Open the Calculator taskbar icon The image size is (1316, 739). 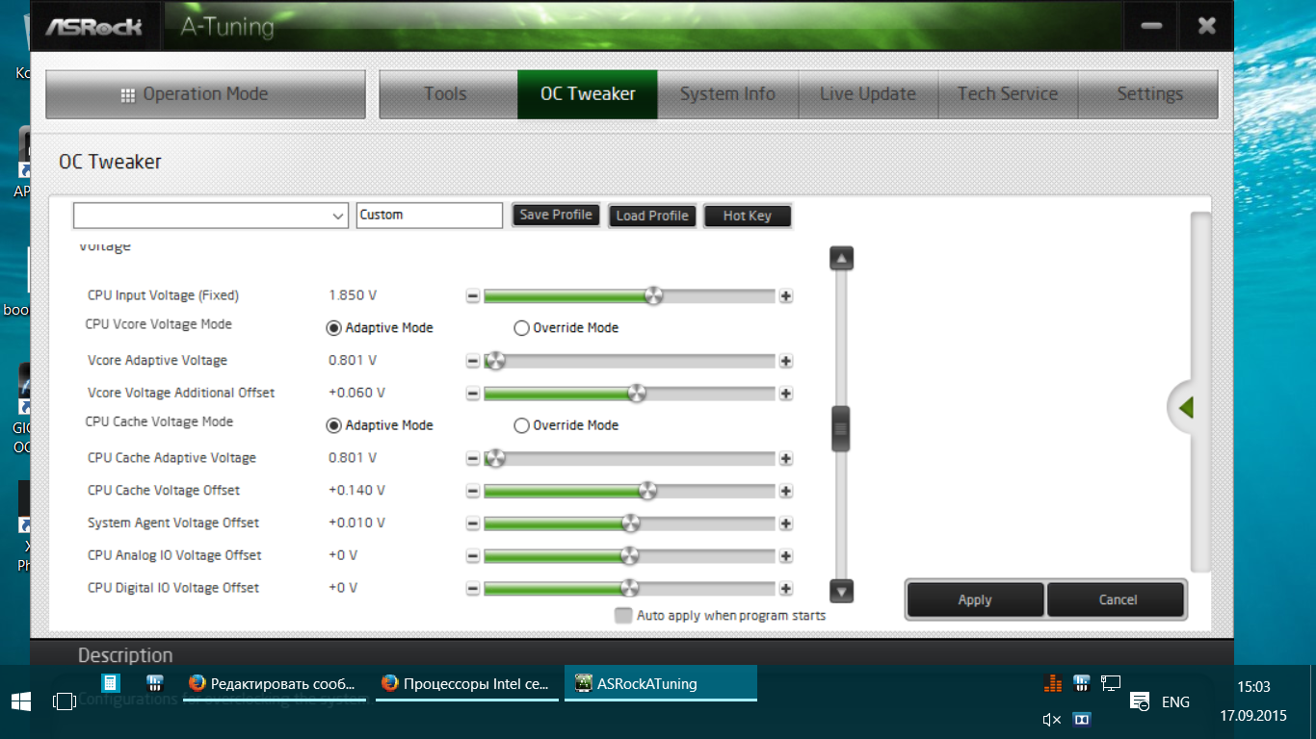[x=110, y=684]
